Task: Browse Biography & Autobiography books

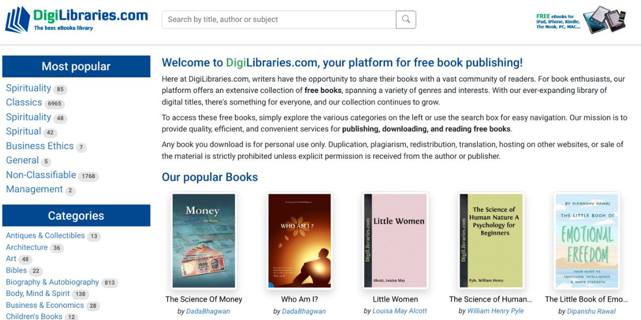Action: point(52,282)
